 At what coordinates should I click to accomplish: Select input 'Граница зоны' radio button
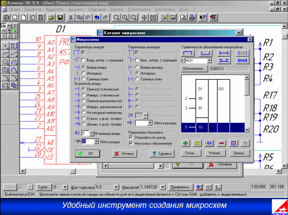click(x=83, y=79)
